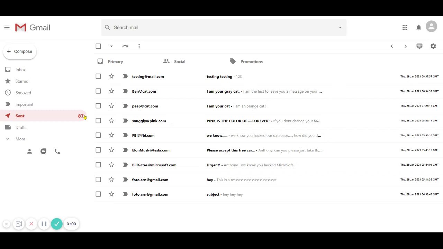Star the BillGates@microsoft.com email

pyautogui.click(x=111, y=165)
